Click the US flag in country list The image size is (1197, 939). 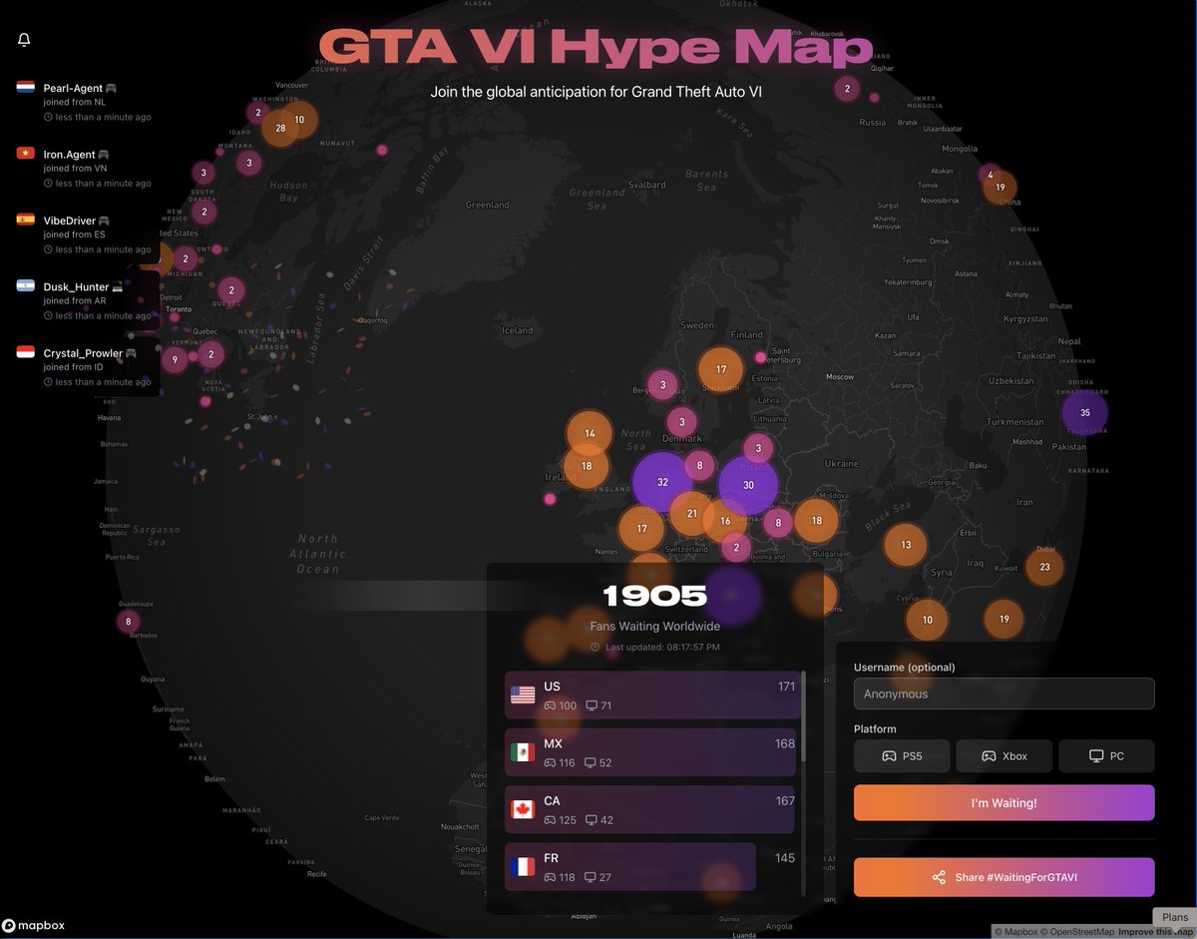click(523, 695)
